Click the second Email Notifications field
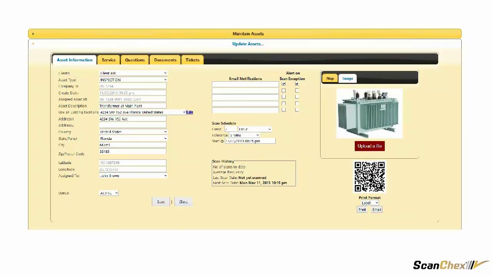This screenshot has height=276, width=492. click(245, 90)
